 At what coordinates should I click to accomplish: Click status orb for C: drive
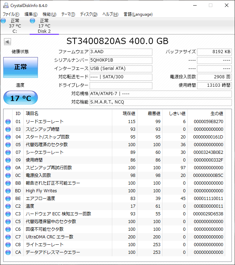3,21
